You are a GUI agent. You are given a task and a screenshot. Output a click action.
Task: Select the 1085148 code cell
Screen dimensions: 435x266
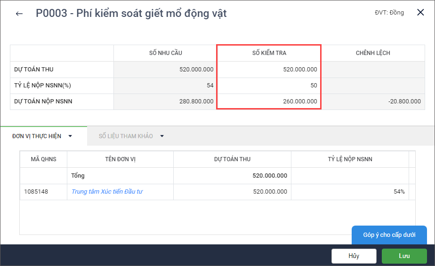[43, 192]
